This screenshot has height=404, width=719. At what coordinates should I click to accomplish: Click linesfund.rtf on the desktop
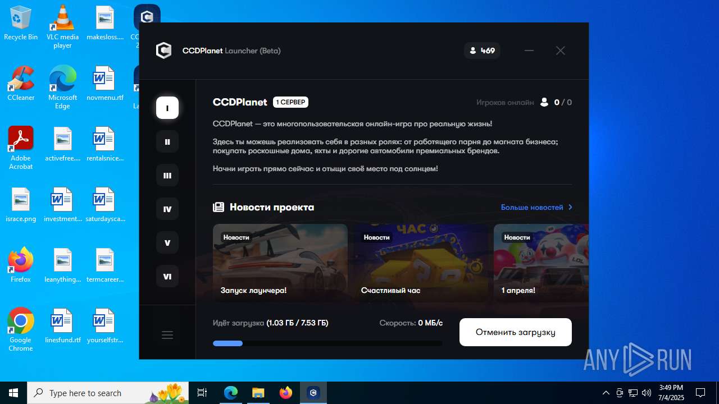pos(63,327)
